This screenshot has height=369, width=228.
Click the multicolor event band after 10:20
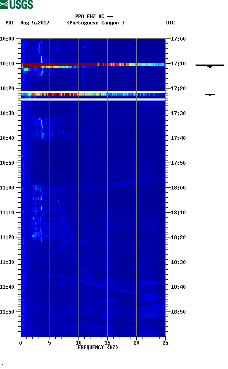tap(93, 94)
